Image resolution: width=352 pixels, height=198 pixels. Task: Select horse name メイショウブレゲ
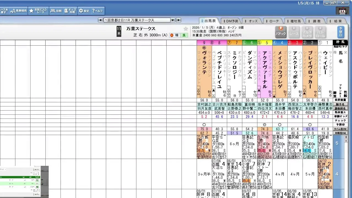pos(280,69)
